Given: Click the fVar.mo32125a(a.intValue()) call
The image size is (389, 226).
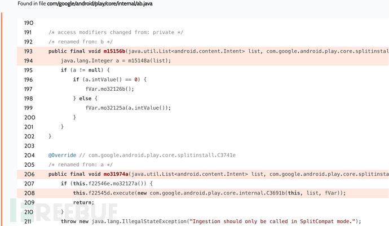Looking at the screenshot, I should (x=128, y=108).
